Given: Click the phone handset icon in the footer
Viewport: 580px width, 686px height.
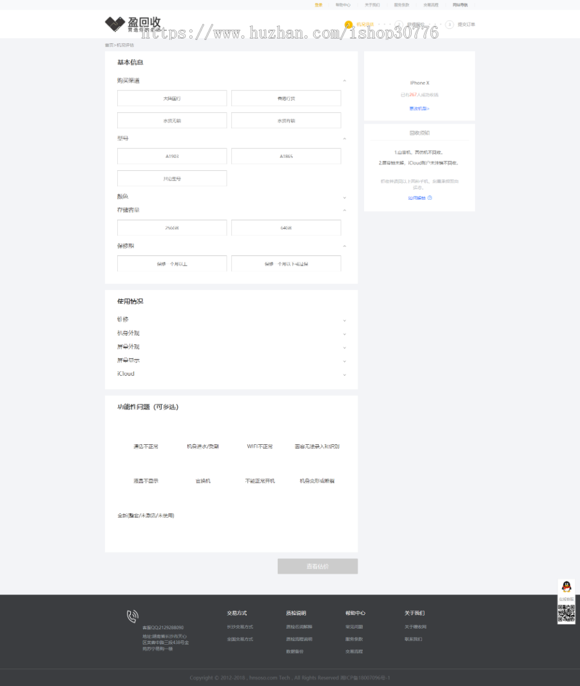Looking at the screenshot, I should (x=132, y=616).
